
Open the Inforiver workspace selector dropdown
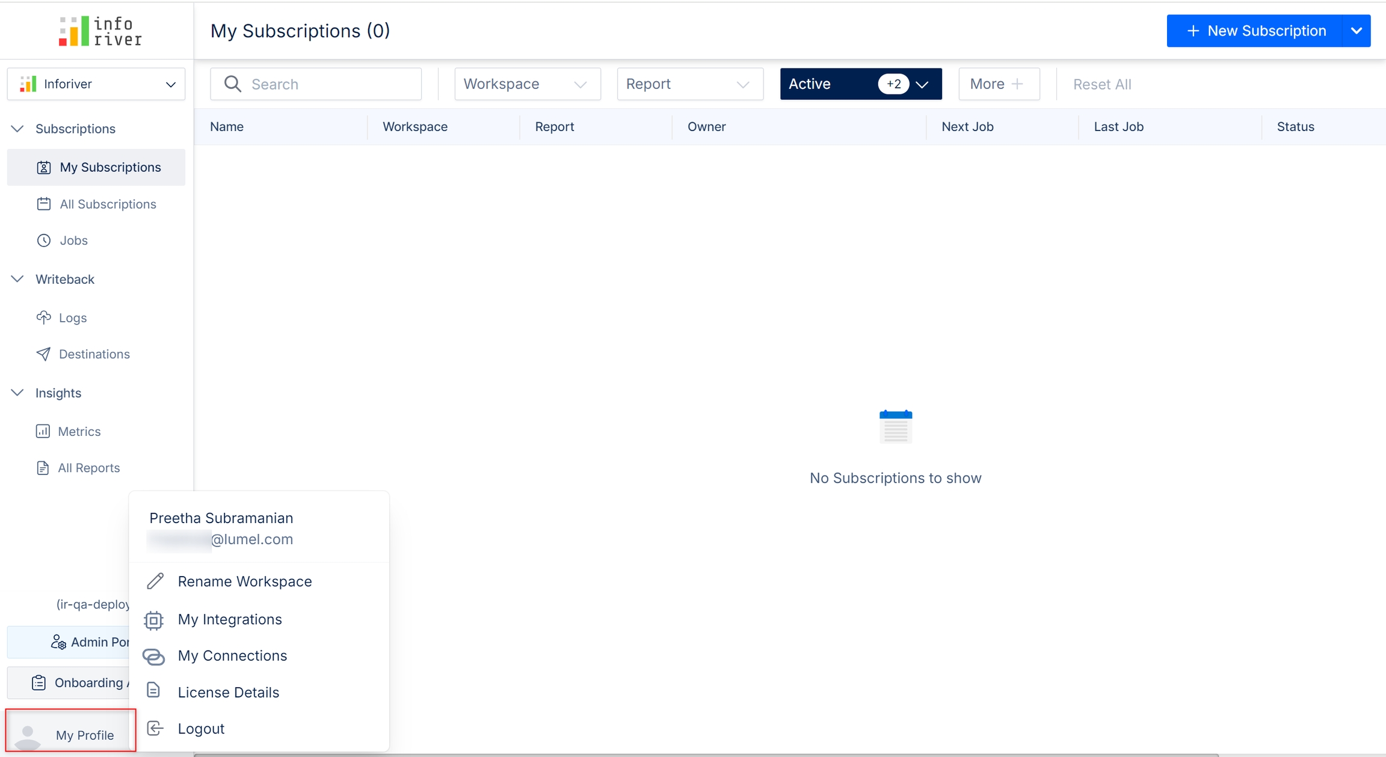click(x=96, y=84)
